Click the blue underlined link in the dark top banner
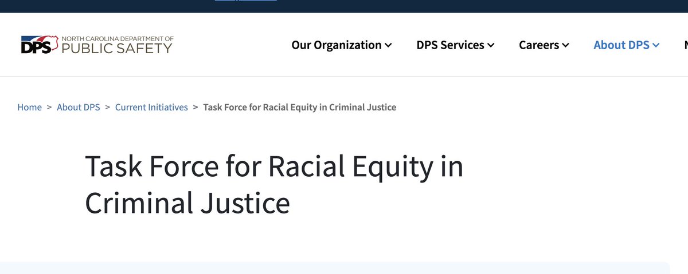688x274 pixels. (246, 1)
